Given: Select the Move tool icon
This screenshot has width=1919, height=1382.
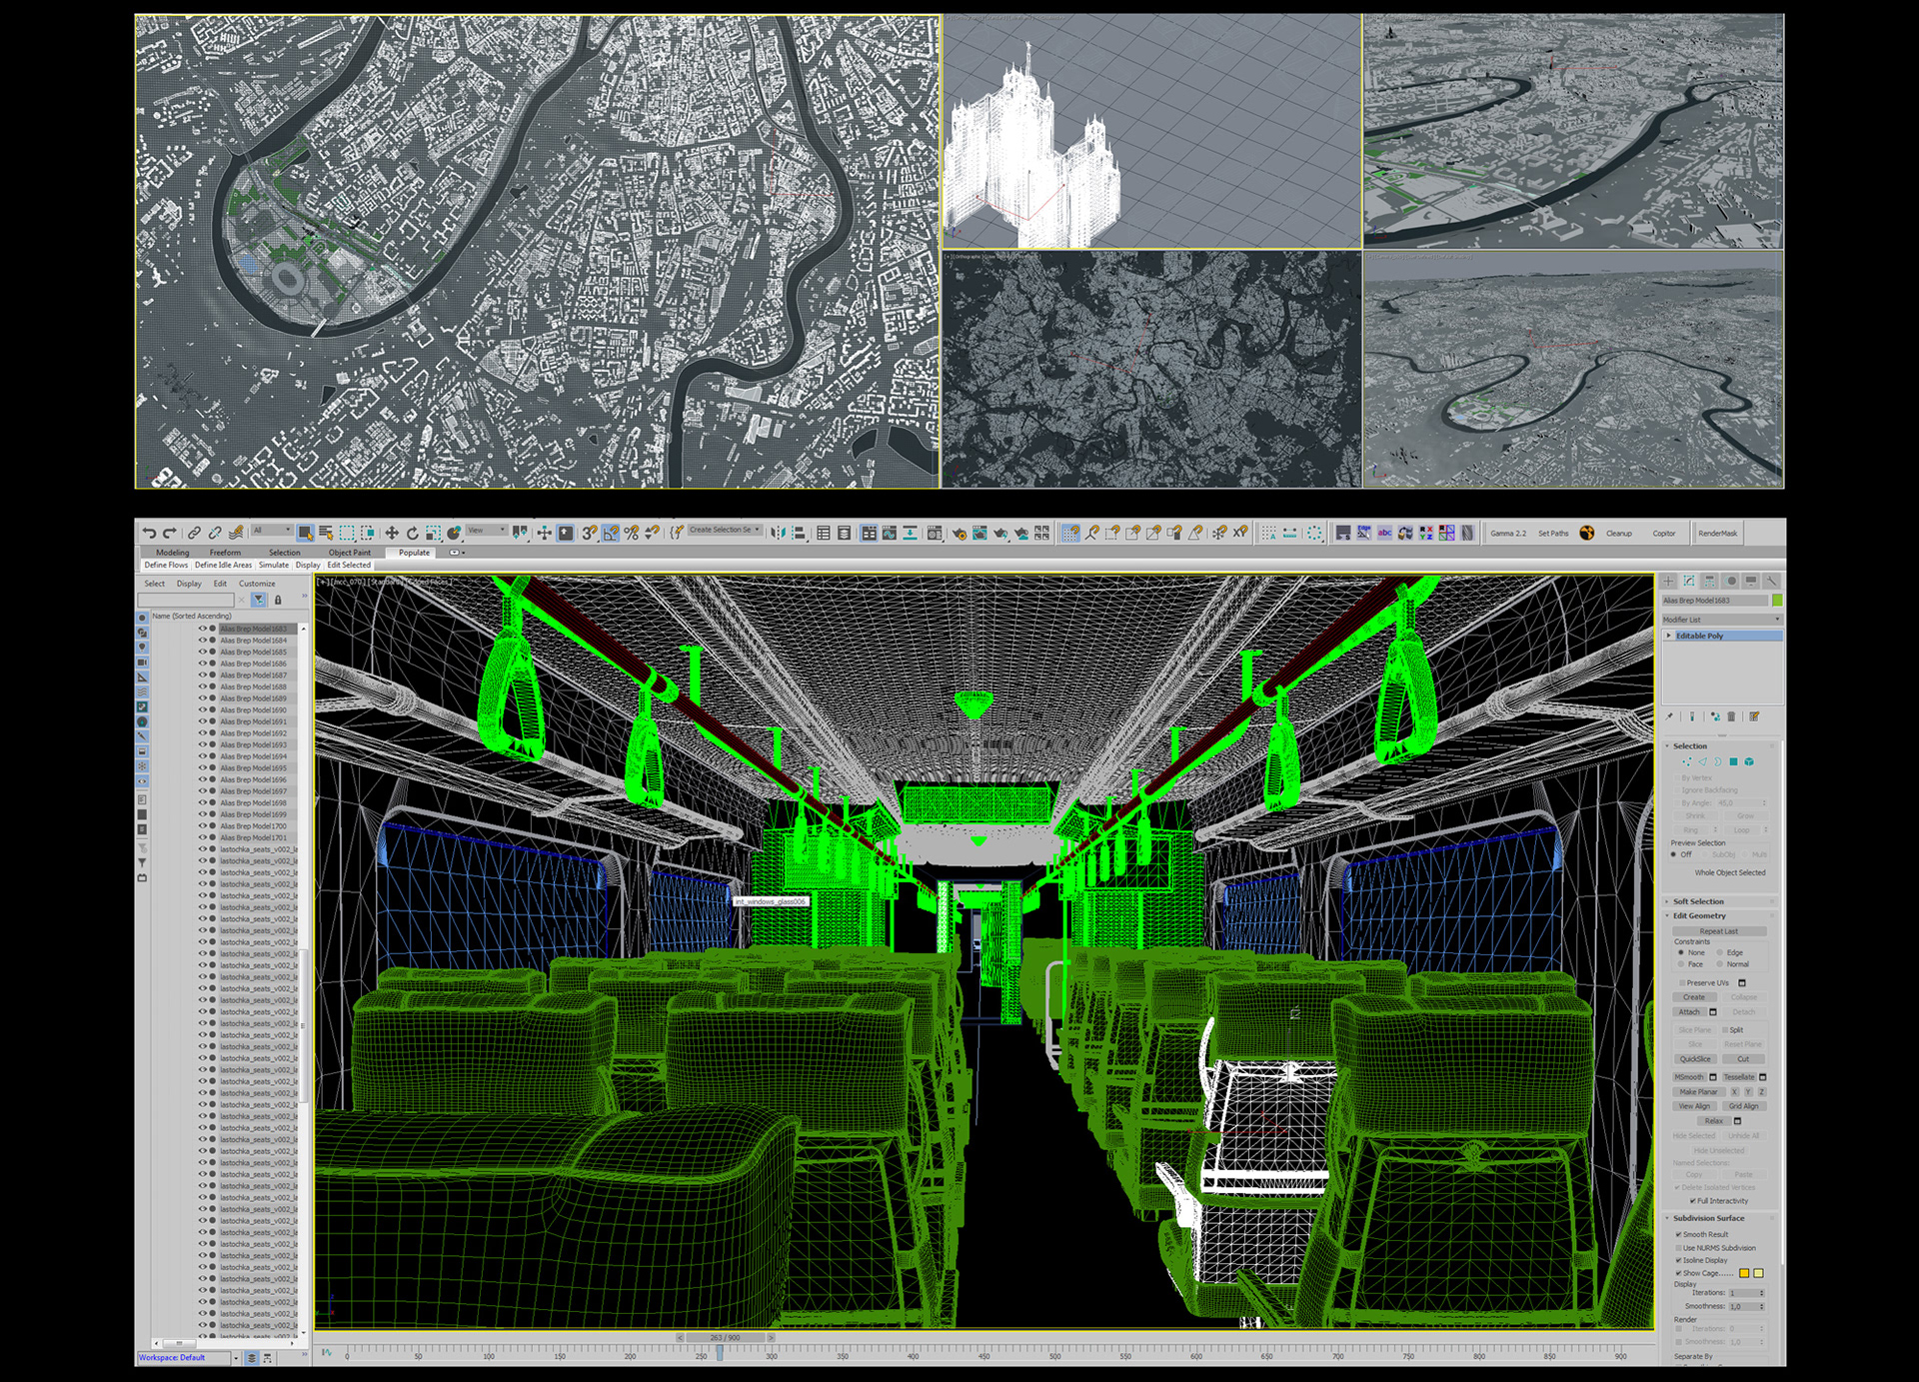Looking at the screenshot, I should (x=392, y=534).
